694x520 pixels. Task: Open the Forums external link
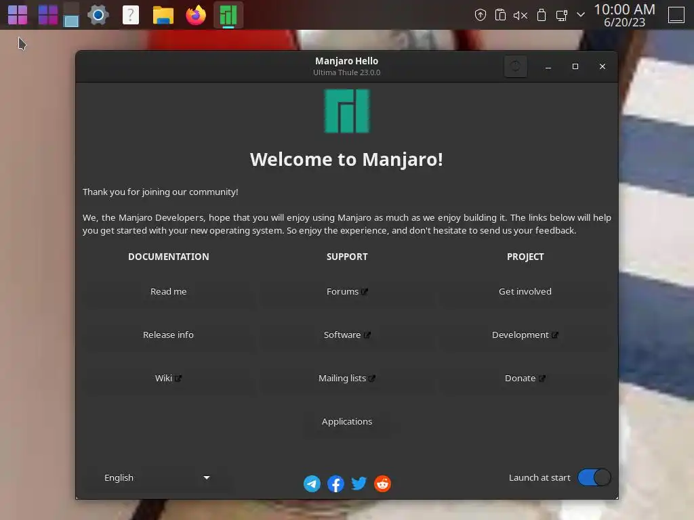pos(347,291)
